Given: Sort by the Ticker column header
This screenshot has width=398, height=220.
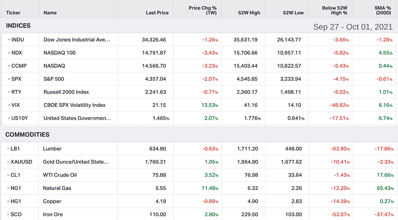Looking at the screenshot, I should click(13, 13).
